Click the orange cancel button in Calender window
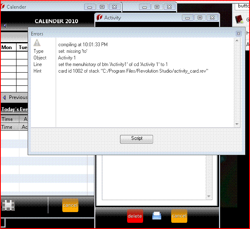This screenshot has width=250, height=229. (x=70, y=205)
